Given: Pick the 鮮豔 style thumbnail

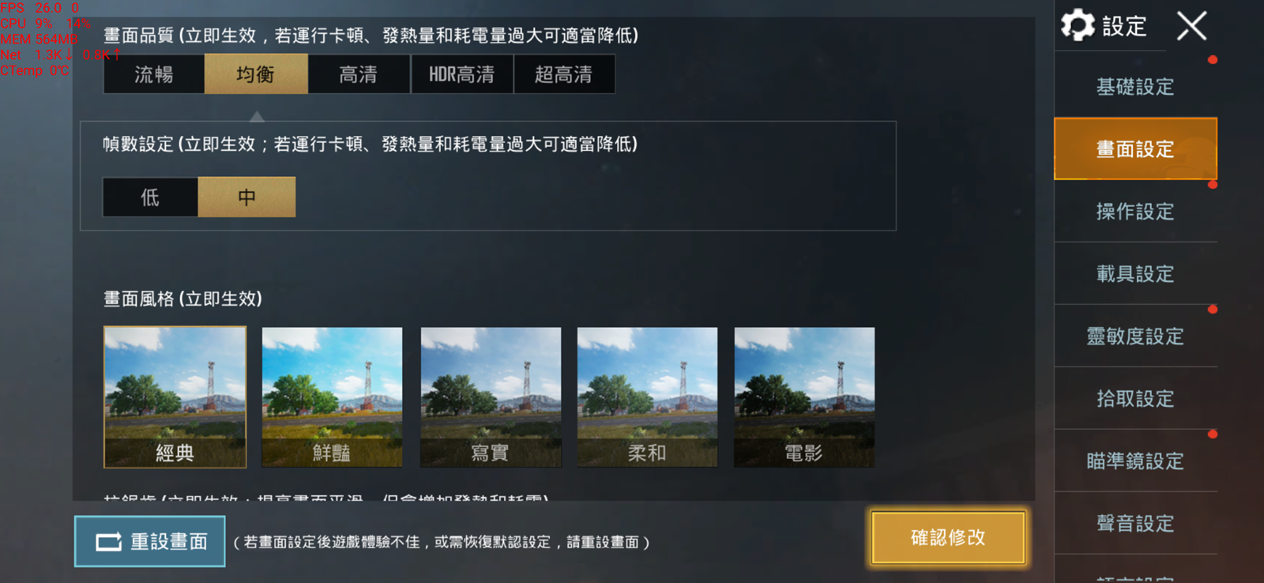Looking at the screenshot, I should pos(332,397).
